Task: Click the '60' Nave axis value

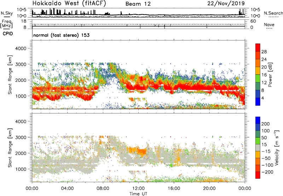Action: click(x=253, y=21)
